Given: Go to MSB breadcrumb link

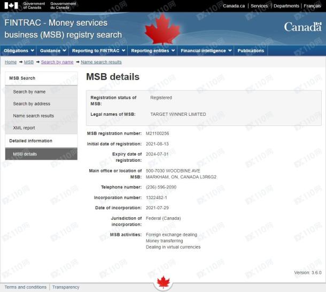Looking at the screenshot, I should (x=29, y=62).
